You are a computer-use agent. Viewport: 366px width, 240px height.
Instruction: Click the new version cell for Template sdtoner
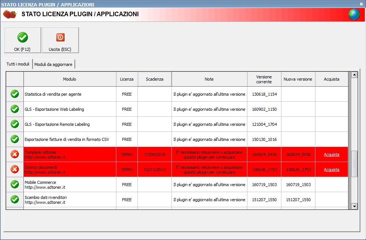click(x=298, y=154)
